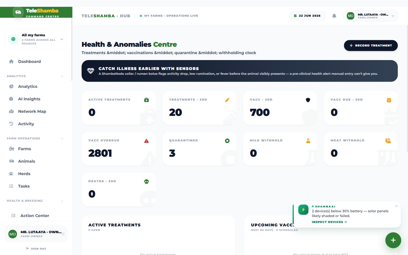Click the globe icon for All my farms

13,39
